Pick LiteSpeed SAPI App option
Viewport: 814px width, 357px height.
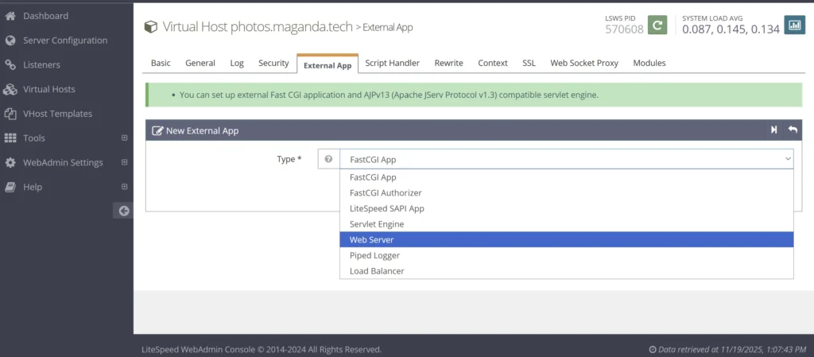tap(386, 208)
